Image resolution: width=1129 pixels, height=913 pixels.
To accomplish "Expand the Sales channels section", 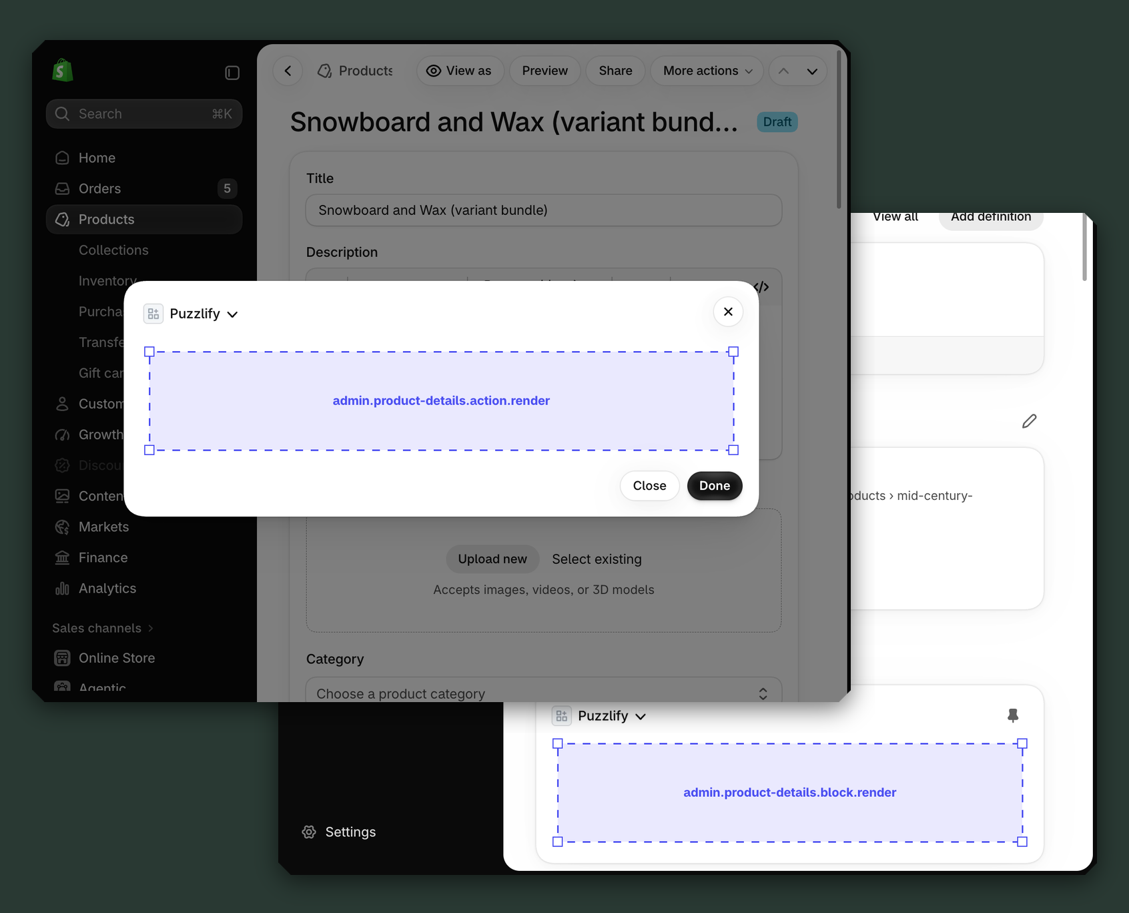I will [x=103, y=628].
